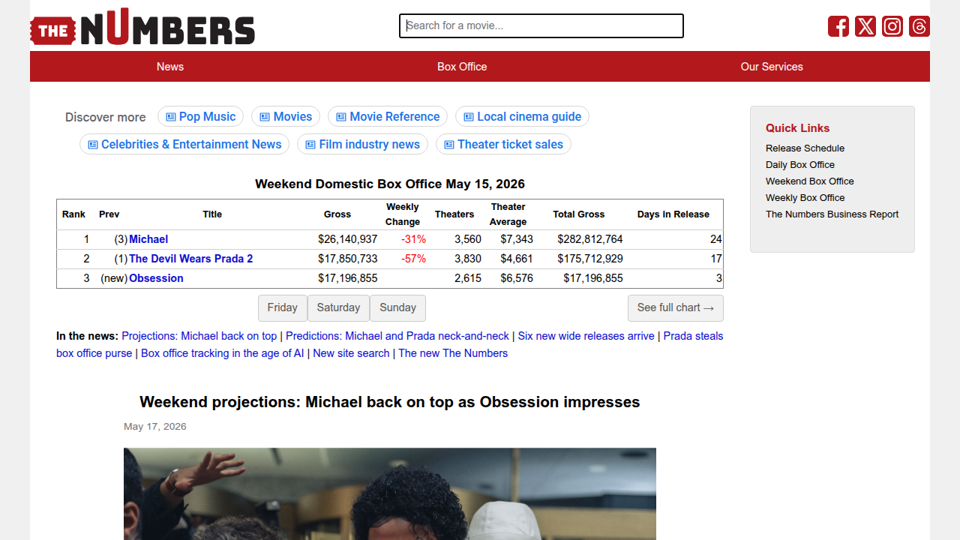
Task: Open Weekend Box Office quick link
Action: pos(810,181)
